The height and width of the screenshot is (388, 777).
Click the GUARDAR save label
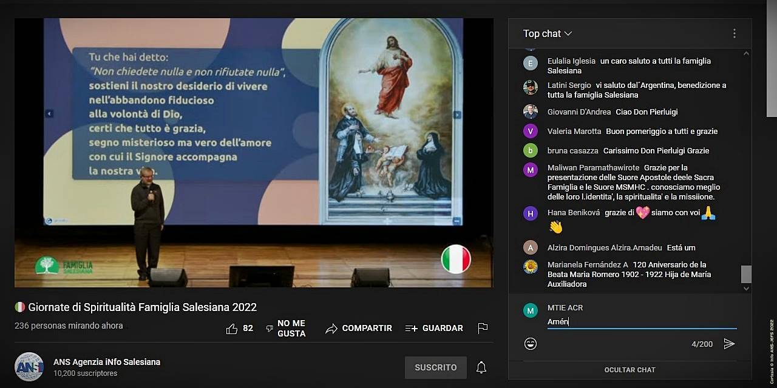443,329
